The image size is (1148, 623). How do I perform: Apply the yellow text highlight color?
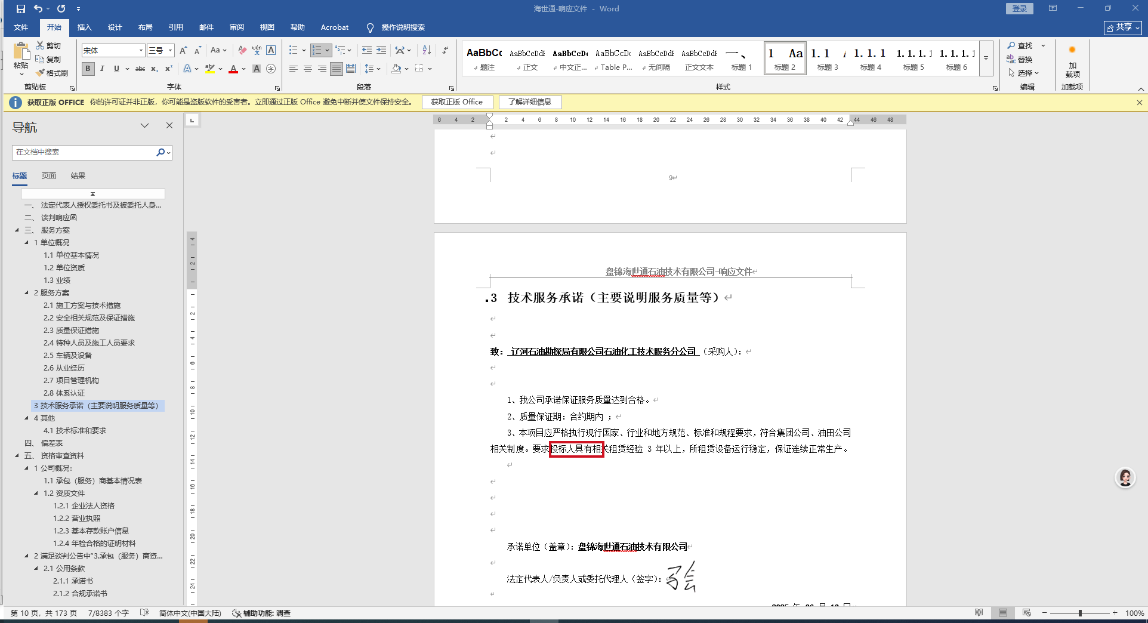[x=209, y=69]
